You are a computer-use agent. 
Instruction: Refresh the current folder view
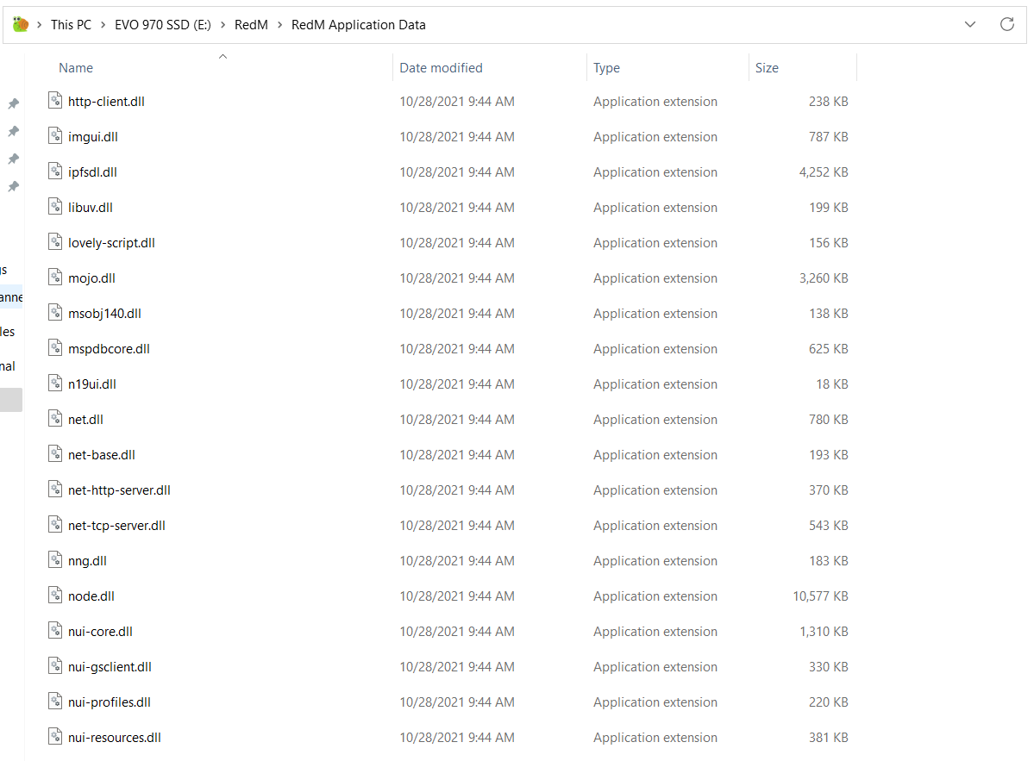1007,24
